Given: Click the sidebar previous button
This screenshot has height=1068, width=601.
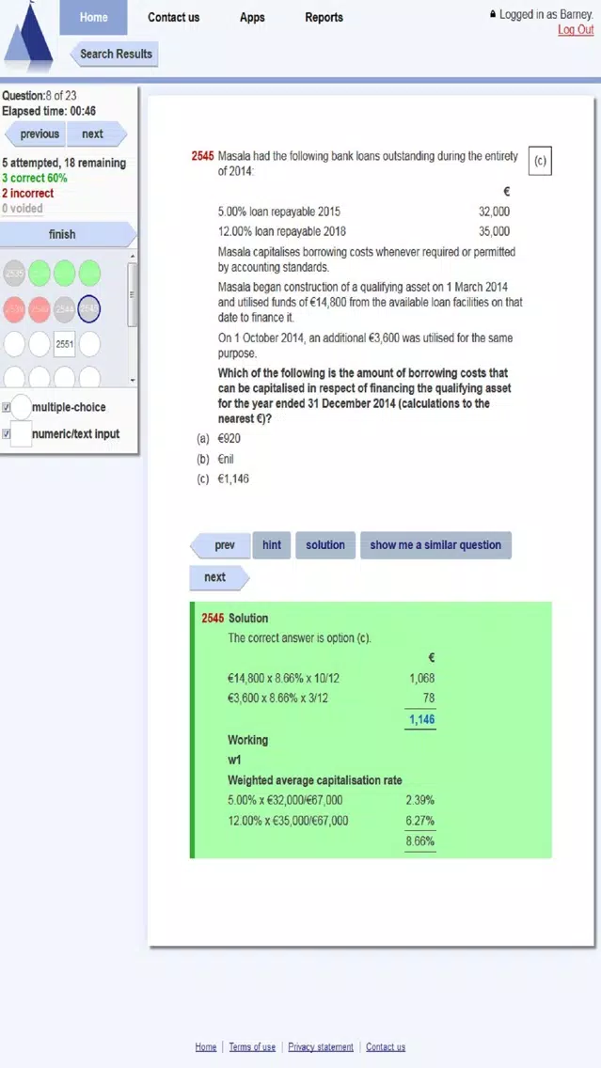Looking at the screenshot, I should coord(35,134).
